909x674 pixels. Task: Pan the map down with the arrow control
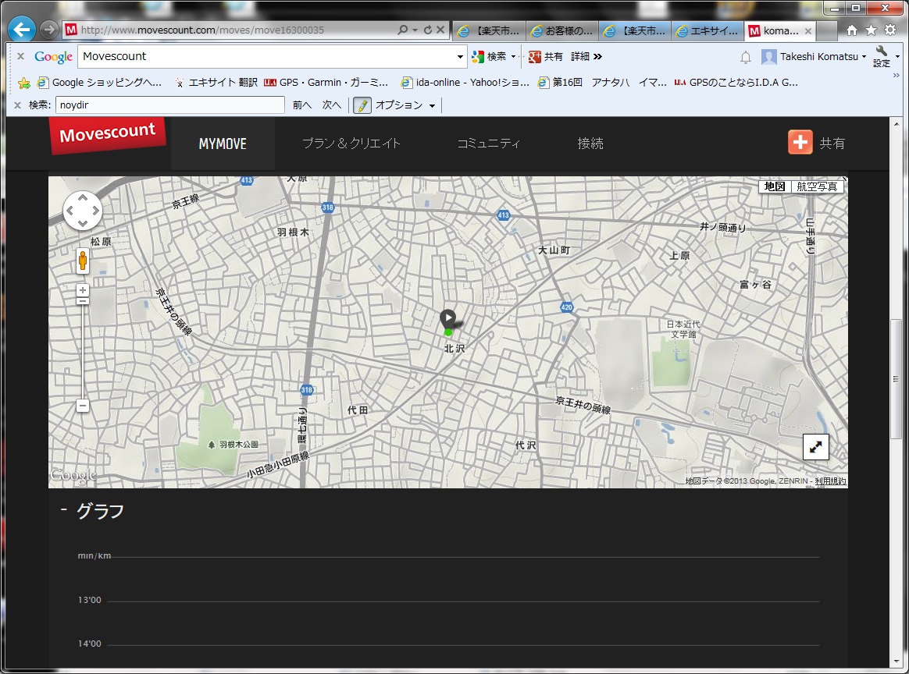click(83, 224)
